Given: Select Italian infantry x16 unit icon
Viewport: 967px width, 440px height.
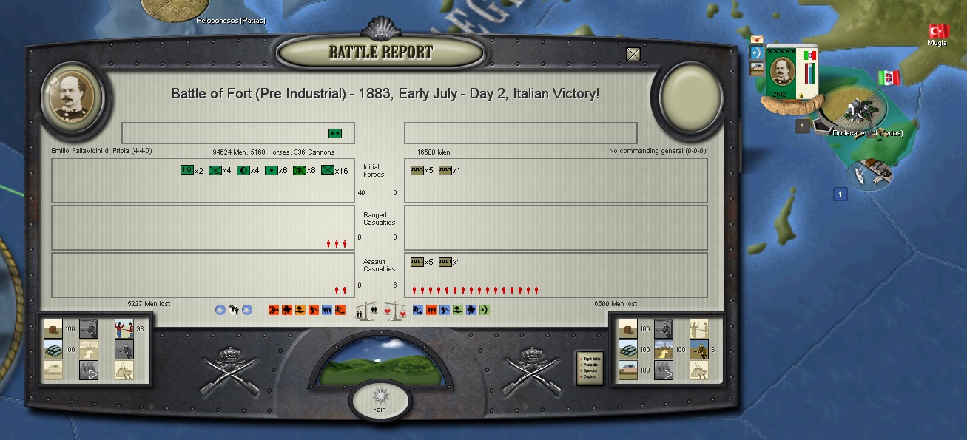Looking at the screenshot, I should (328, 170).
